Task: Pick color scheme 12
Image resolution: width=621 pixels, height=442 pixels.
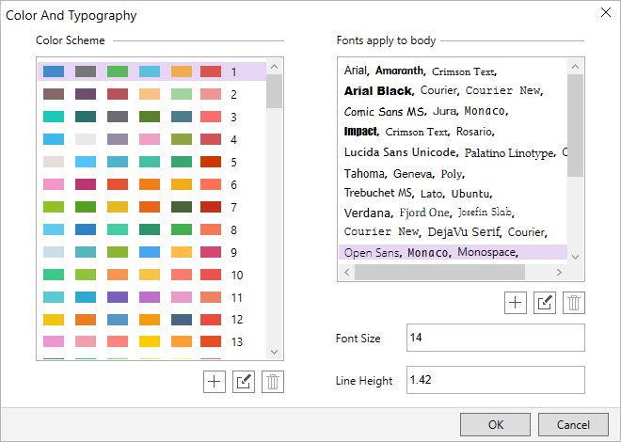Action: [x=151, y=320]
